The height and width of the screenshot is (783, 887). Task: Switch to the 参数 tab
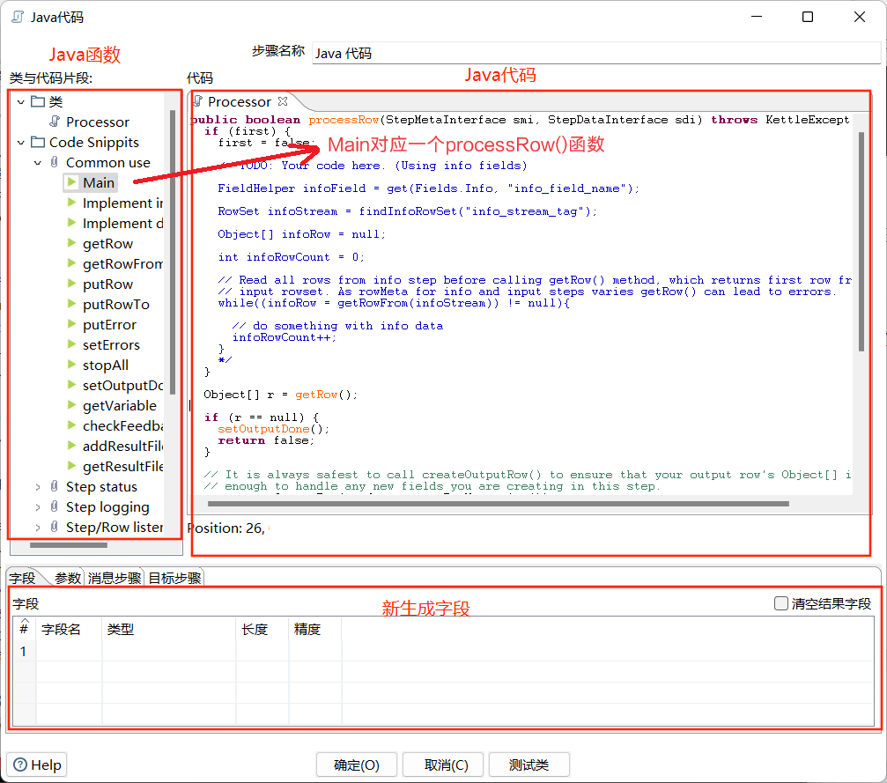coord(68,578)
